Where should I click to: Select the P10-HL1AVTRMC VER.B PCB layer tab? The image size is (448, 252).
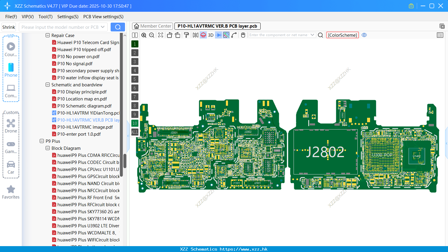pyautogui.click(x=217, y=26)
